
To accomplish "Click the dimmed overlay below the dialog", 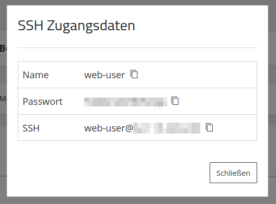I will pyautogui.click(x=138, y=200).
